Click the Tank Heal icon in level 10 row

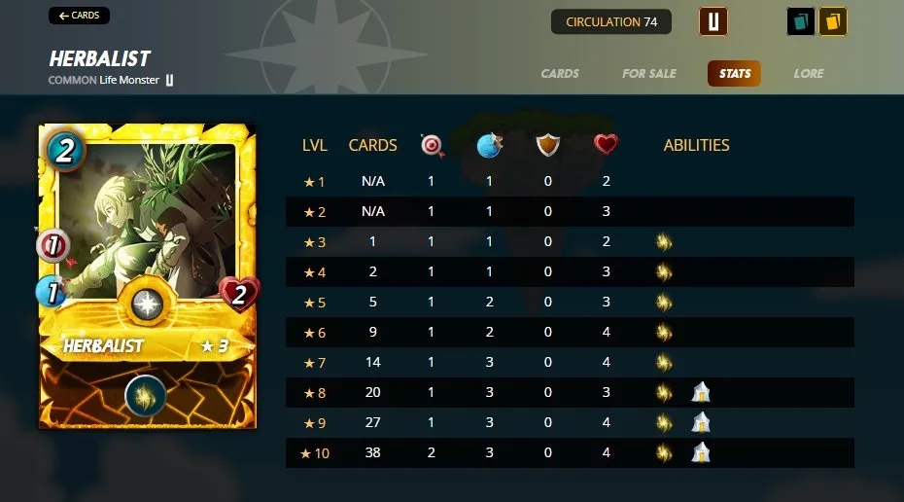701,452
